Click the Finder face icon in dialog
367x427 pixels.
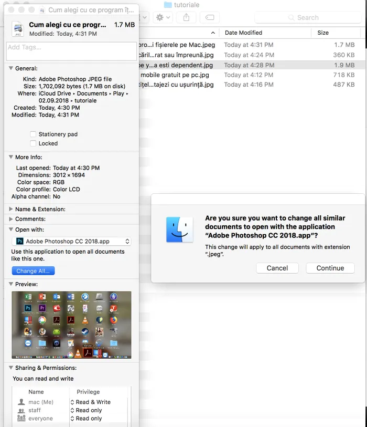pos(180,230)
